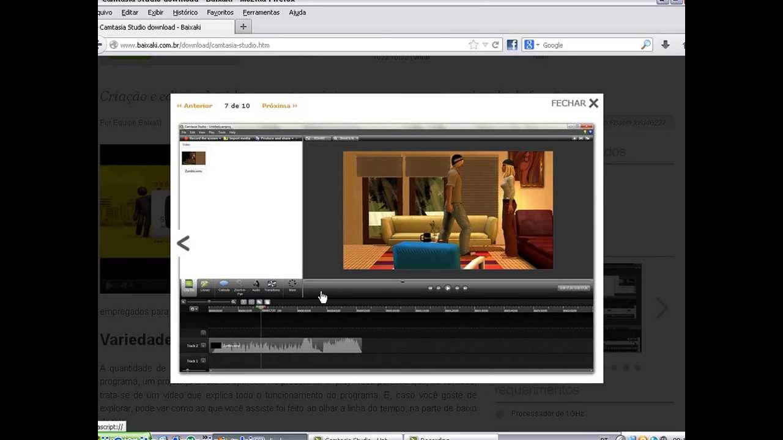The width and height of the screenshot is (783, 440).
Task: Click the timeline zoom slider in Camtasia screenshot
Action: click(210, 302)
